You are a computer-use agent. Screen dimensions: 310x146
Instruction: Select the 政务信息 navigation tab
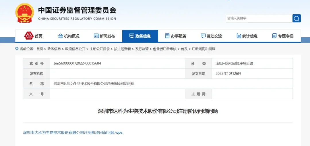click(x=140, y=36)
